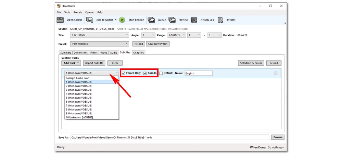
Task: Select 4 Unknown [VOBSUB] list item
Action: [92, 94]
